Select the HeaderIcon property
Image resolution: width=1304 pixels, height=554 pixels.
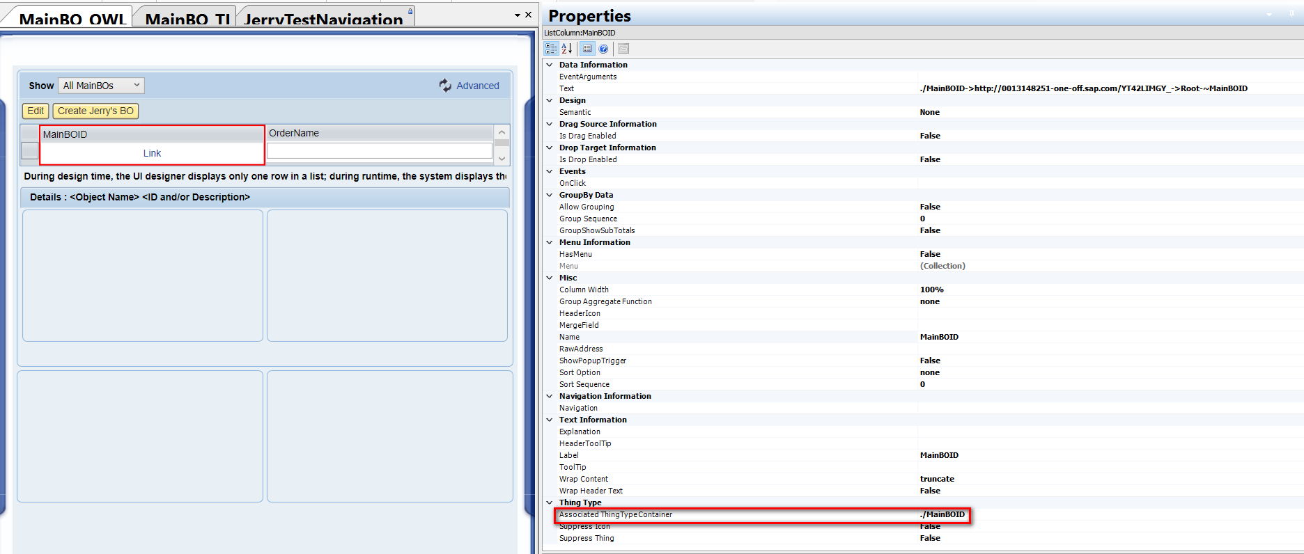[923, 313]
